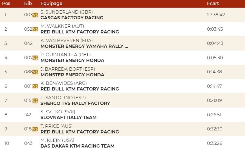Viewport: 245px width, 150px height.
Task: Select the SLOVNAFT RALLY TEAM entry
Action: 68,117
